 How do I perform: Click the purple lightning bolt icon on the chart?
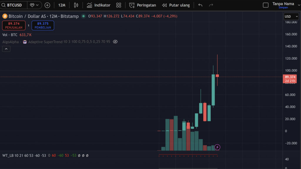(x=217, y=147)
